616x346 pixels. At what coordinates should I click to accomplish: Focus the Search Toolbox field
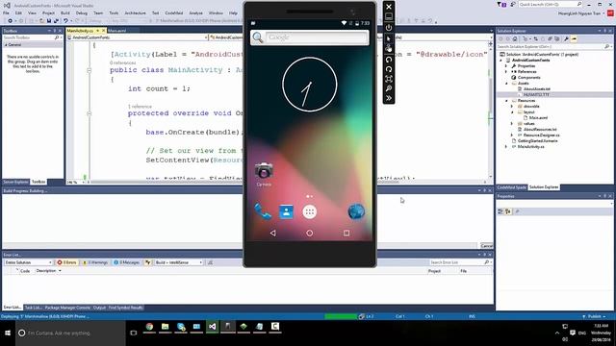pos(32,37)
